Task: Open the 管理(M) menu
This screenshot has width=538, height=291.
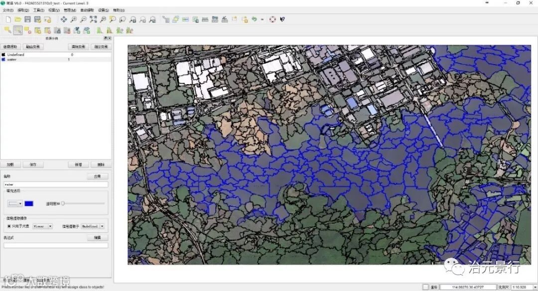Action: 70,10
